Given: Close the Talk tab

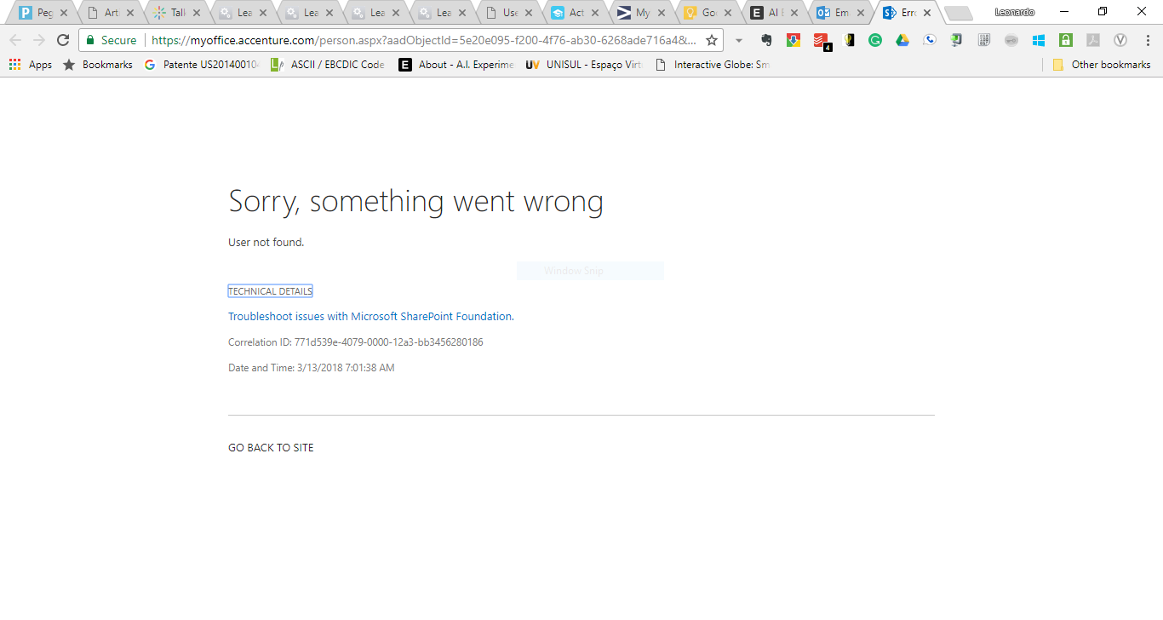Looking at the screenshot, I should pyautogui.click(x=197, y=13).
